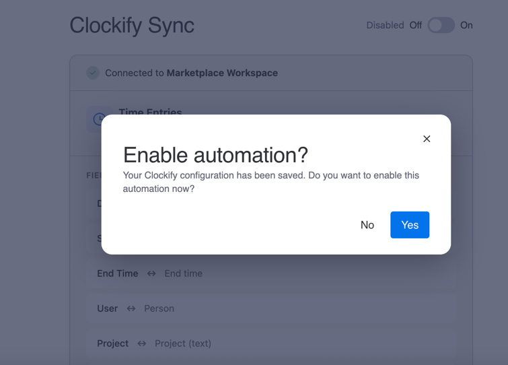Click Marketplace Workspace connection text
The height and width of the screenshot is (365, 508).
coord(222,73)
